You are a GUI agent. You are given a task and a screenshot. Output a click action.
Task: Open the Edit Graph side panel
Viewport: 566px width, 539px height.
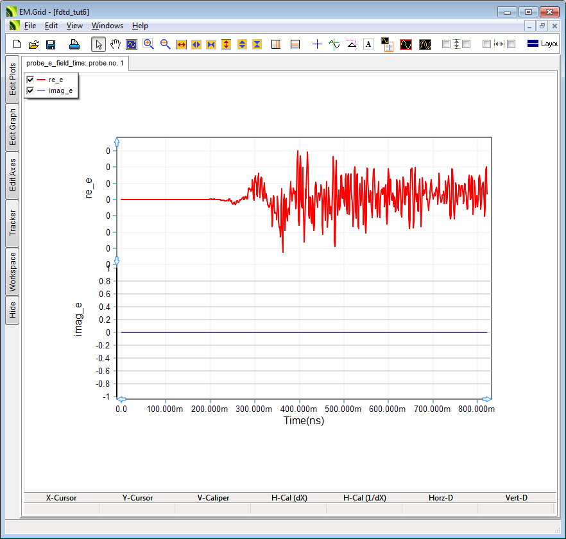tap(12, 126)
